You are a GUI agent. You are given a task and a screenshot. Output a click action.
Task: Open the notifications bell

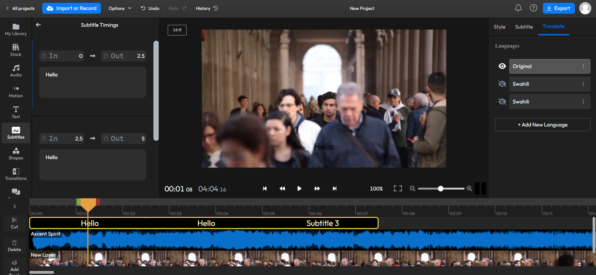pos(518,8)
